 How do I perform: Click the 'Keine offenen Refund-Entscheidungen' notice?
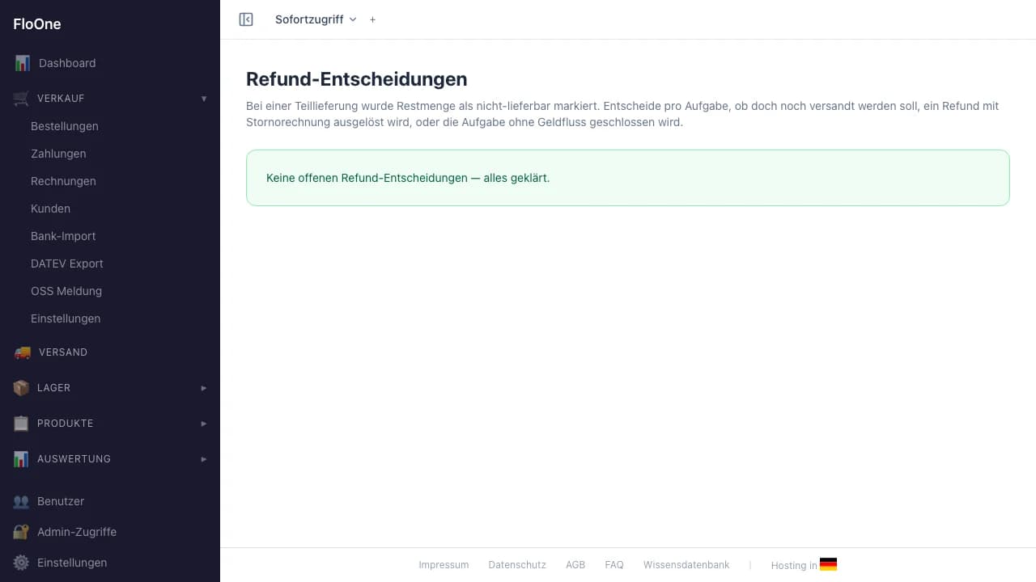(x=628, y=178)
